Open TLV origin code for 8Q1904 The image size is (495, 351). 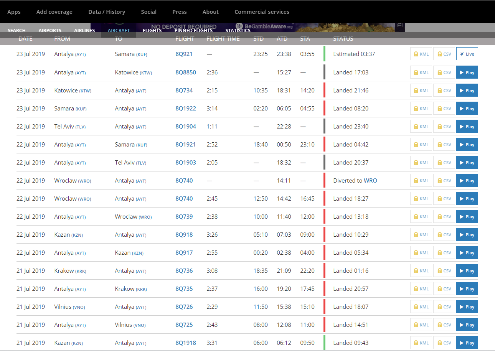(x=80, y=127)
